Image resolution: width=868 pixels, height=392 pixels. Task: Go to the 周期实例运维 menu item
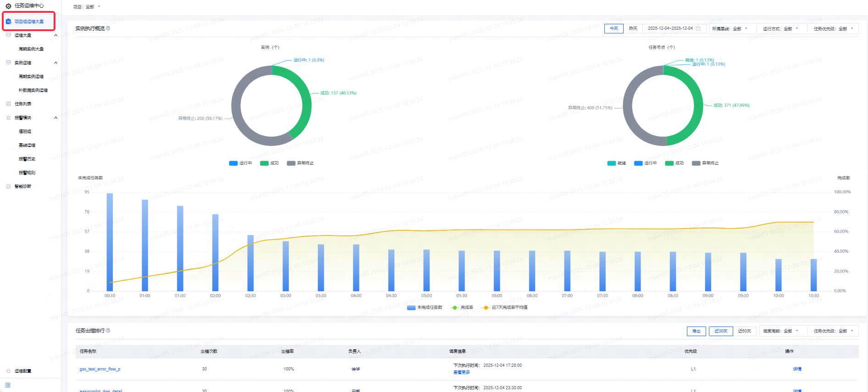pos(31,76)
